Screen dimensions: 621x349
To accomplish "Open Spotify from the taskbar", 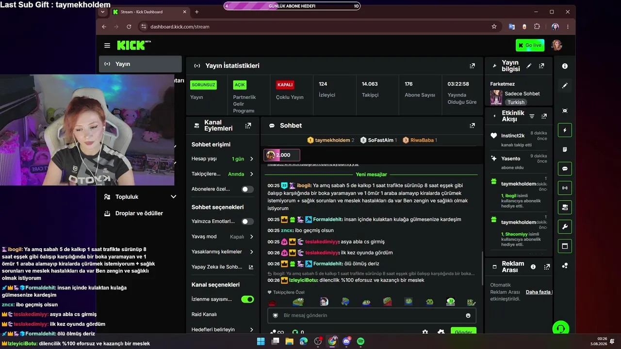I will coord(360,341).
